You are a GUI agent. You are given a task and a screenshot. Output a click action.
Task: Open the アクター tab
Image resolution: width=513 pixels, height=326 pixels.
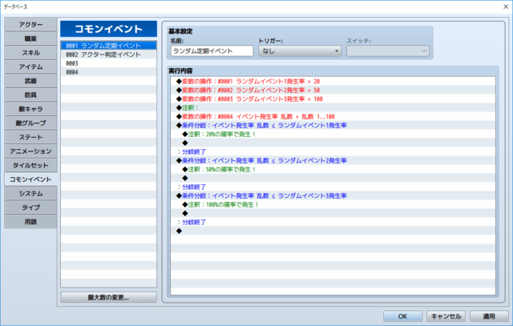pos(30,25)
